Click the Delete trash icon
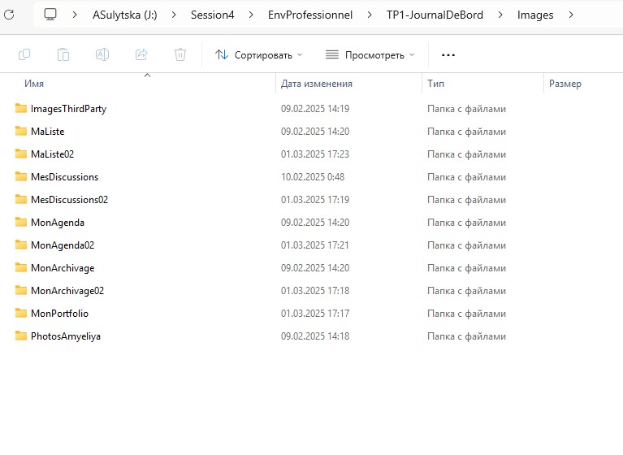Viewport: 623px width, 455px height. (180, 54)
